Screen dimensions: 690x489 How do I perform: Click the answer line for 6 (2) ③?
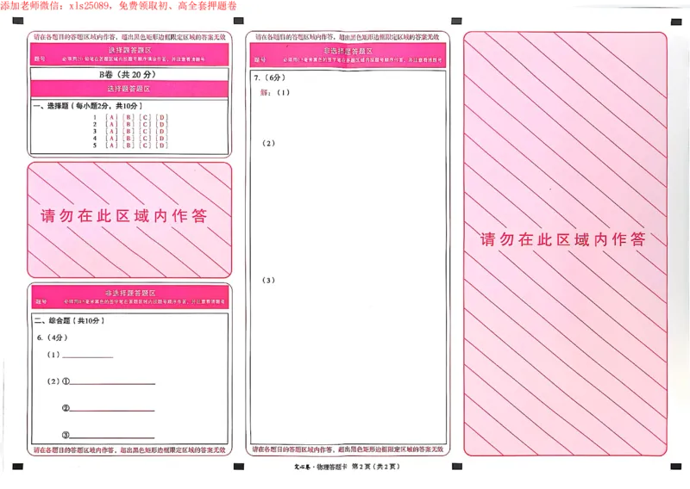[x=112, y=436]
